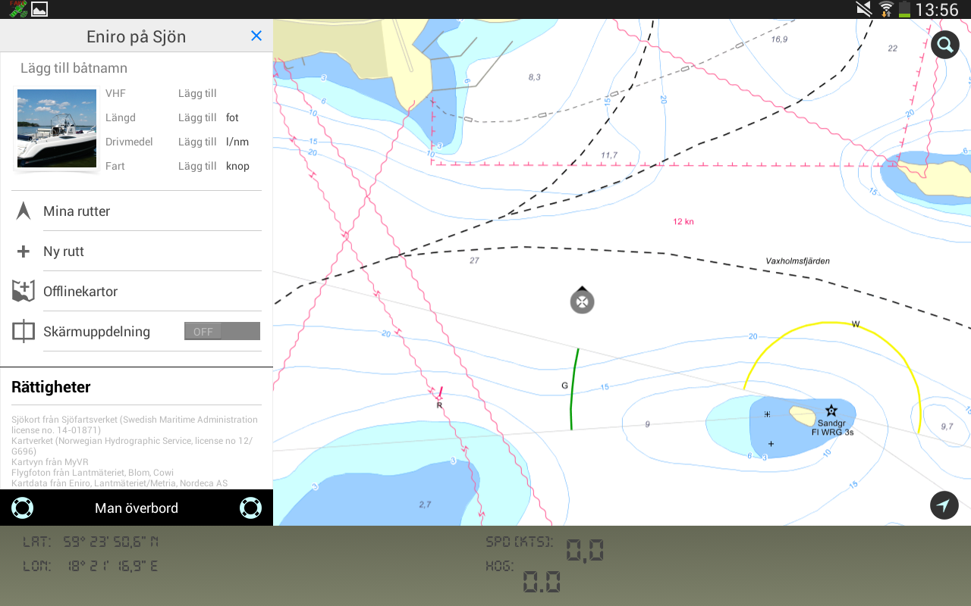Viewport: 971px width, 606px height.
Task: Tap the HDG heading readout
Action: (x=523, y=576)
